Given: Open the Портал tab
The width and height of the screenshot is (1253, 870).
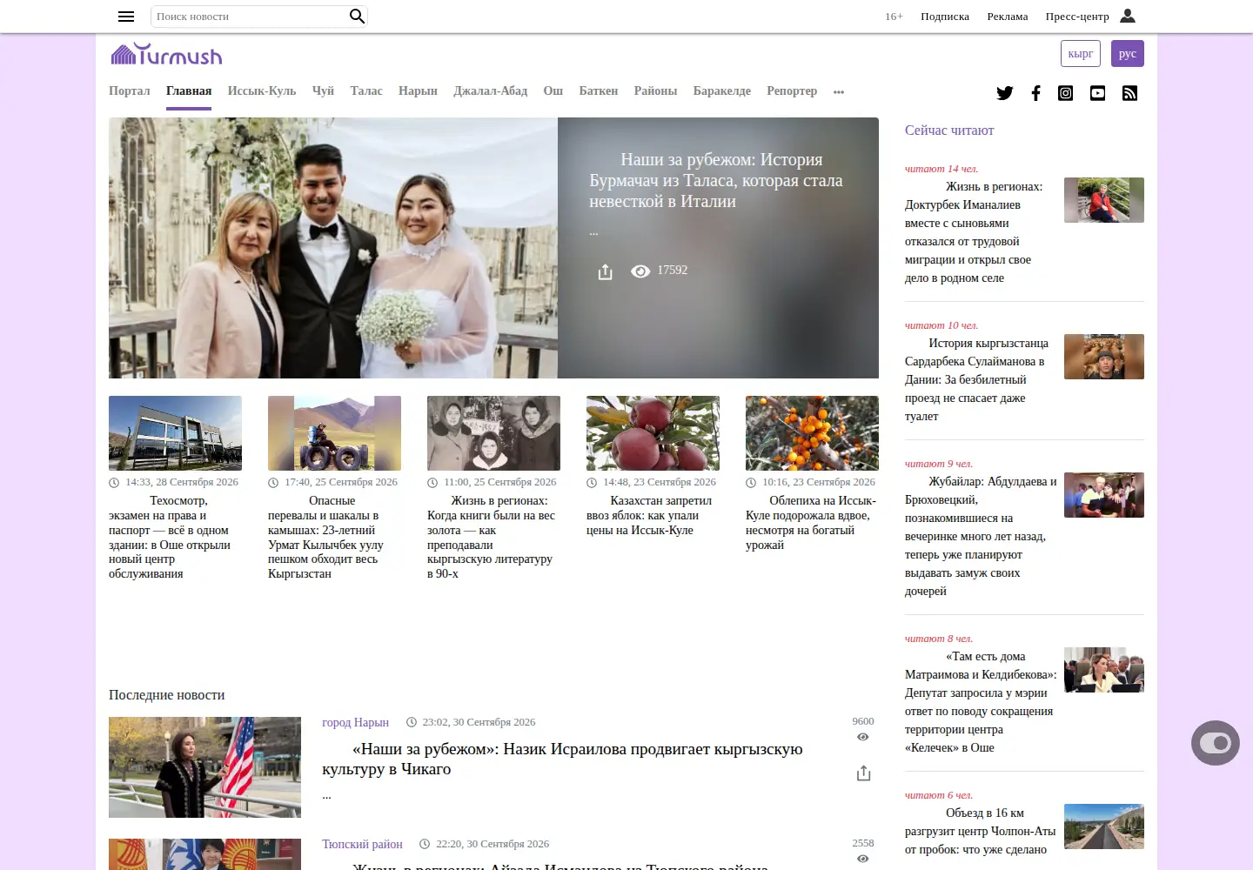Looking at the screenshot, I should (x=130, y=91).
